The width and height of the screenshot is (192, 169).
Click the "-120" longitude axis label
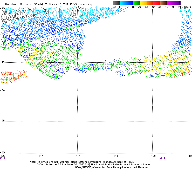click(x=3, y=156)
